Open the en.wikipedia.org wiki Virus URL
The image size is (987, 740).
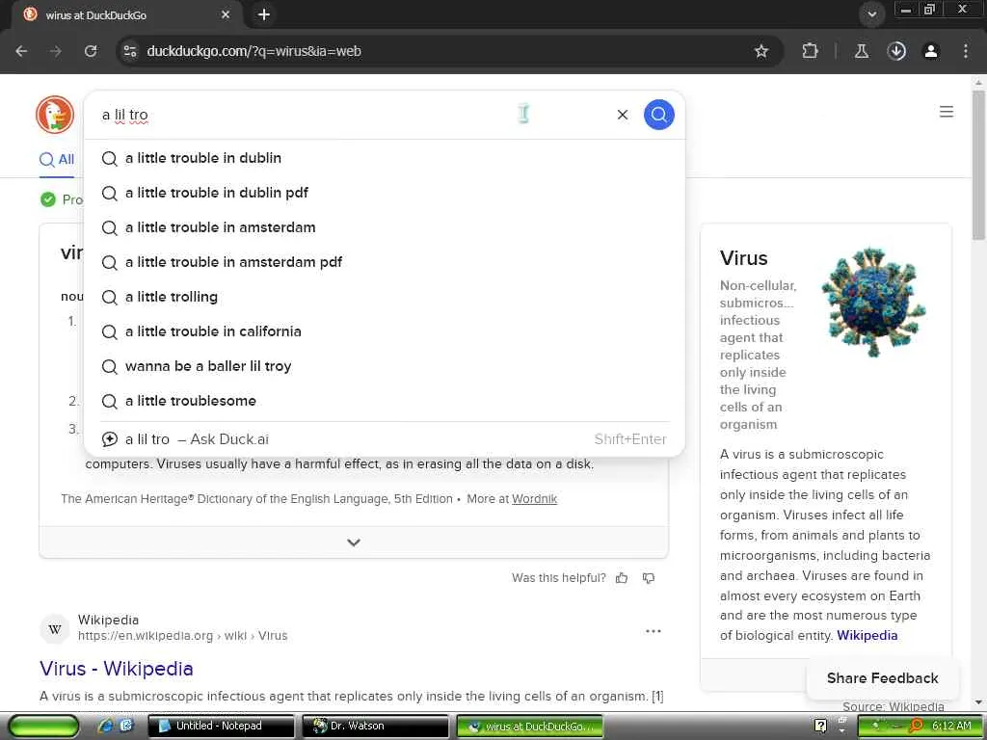click(x=182, y=636)
